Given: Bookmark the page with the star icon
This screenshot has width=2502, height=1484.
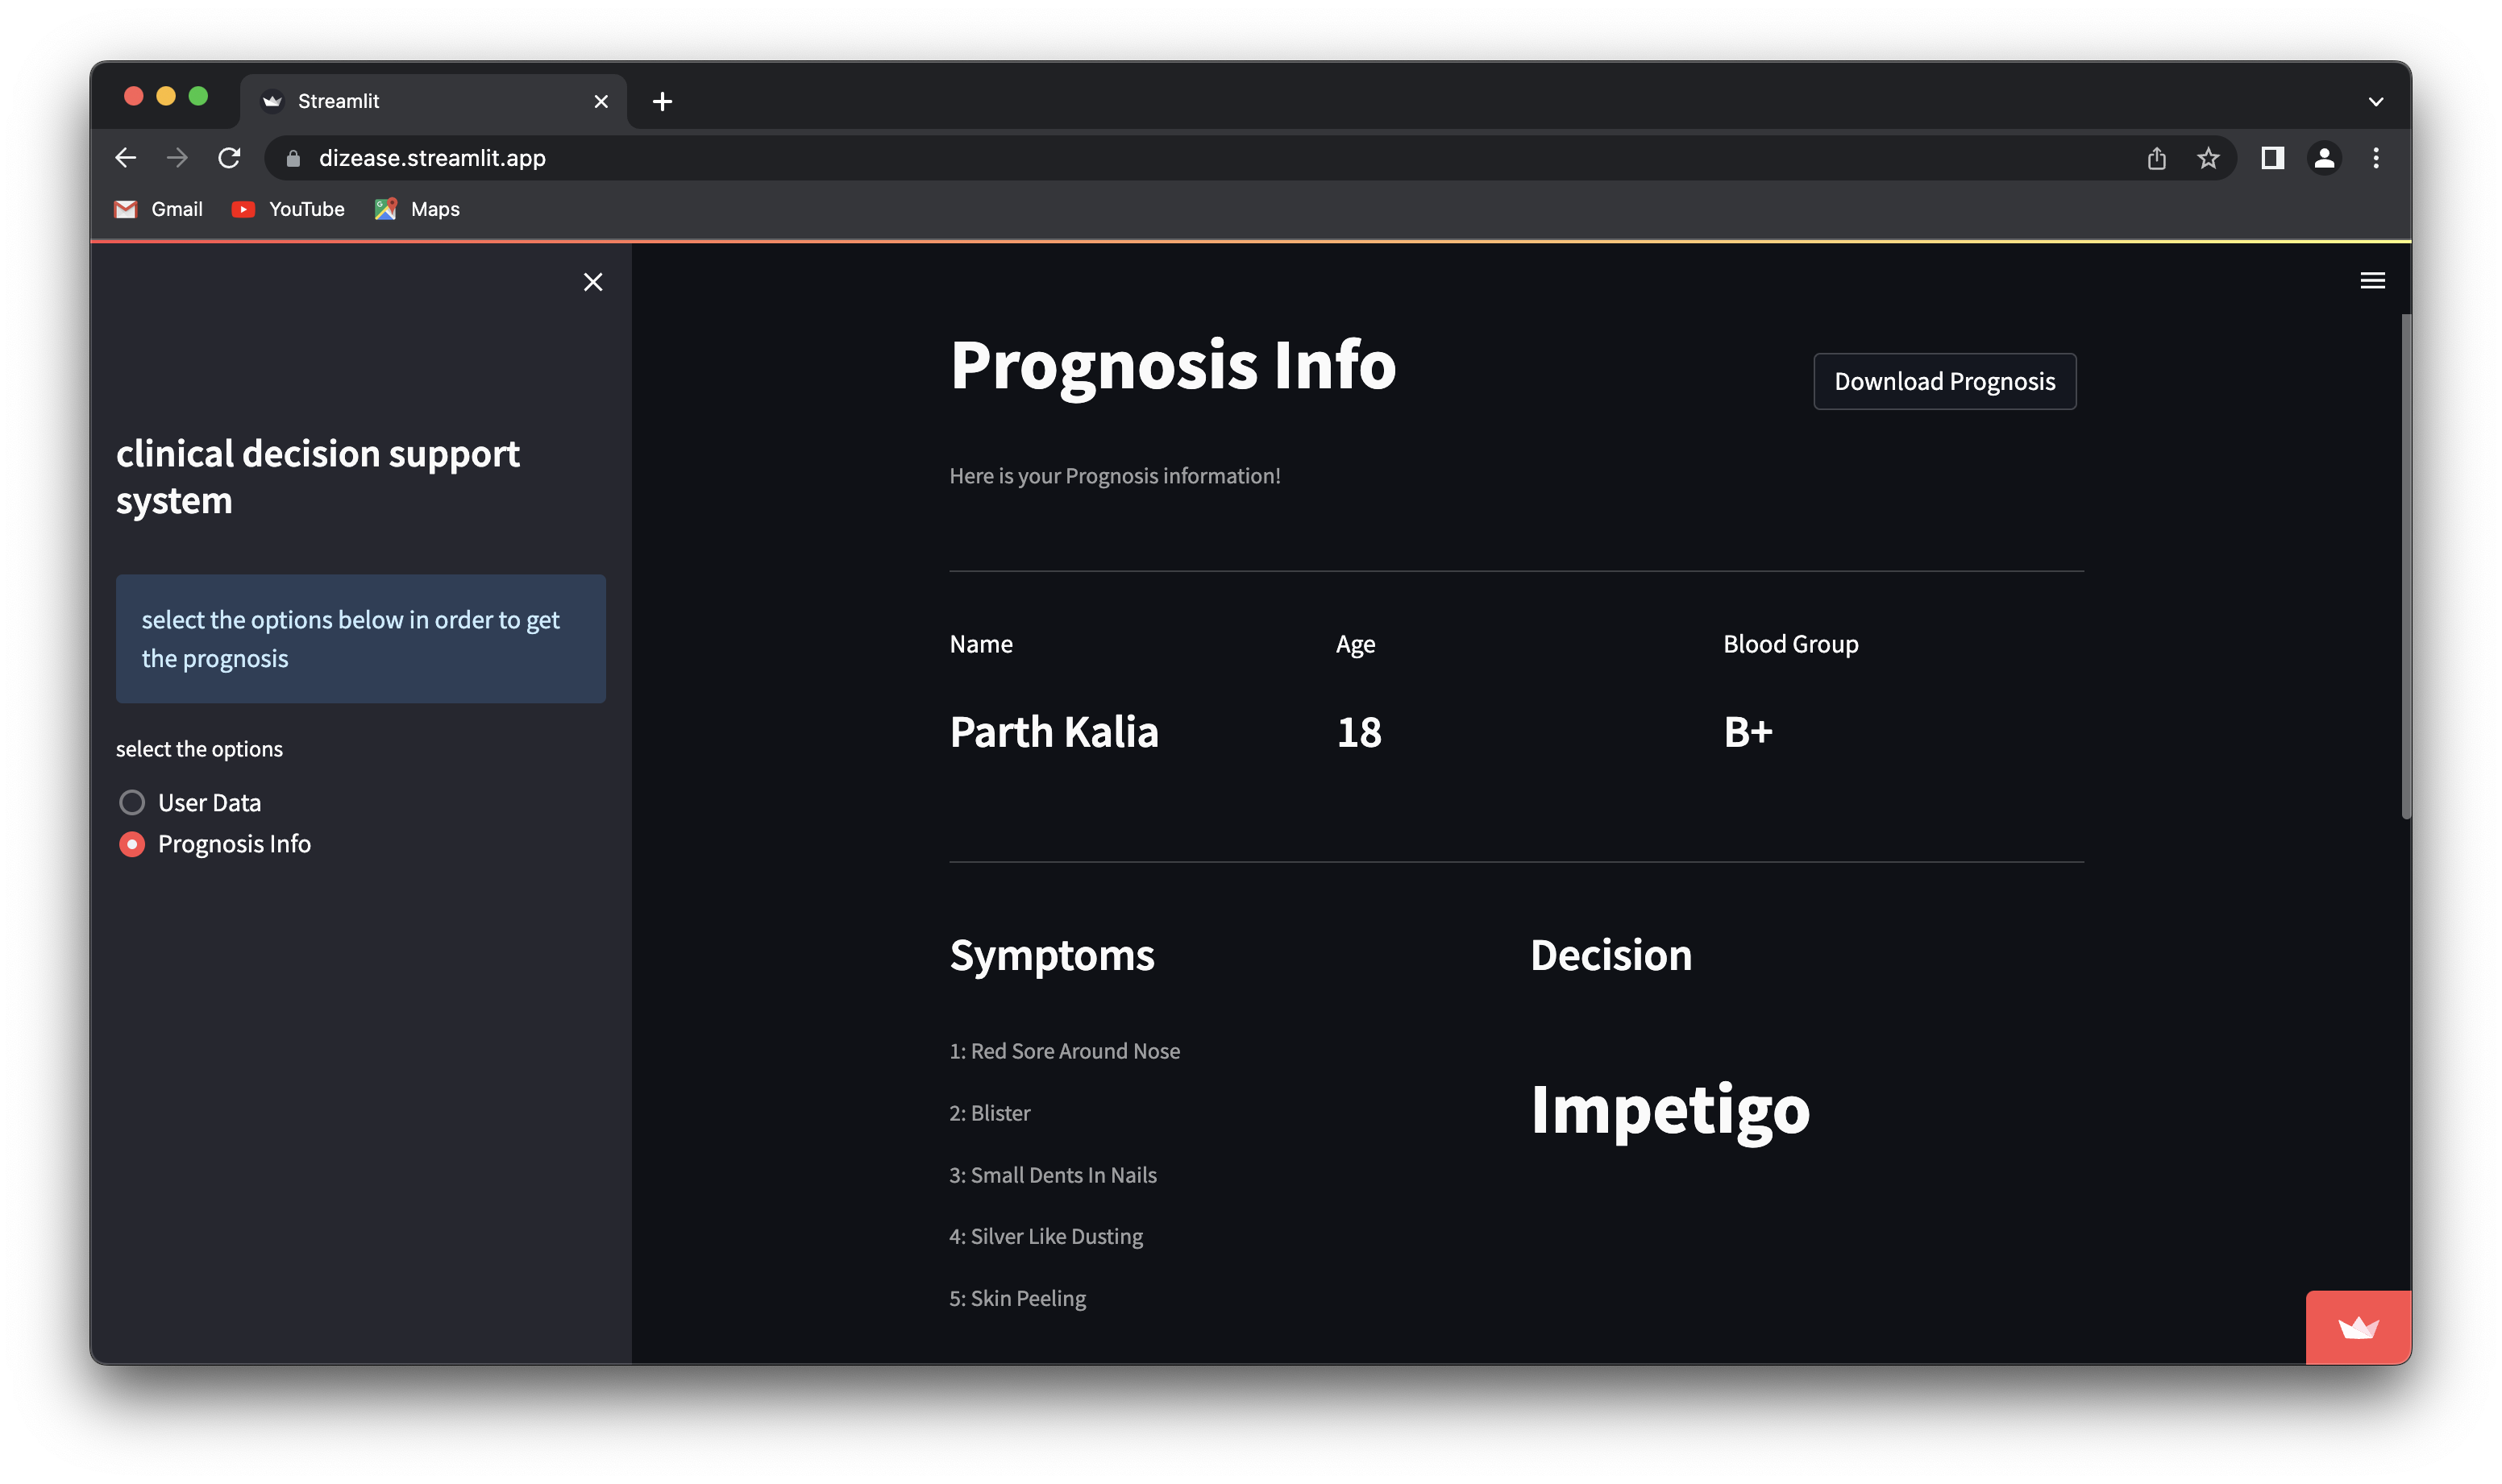Looking at the screenshot, I should pyautogui.click(x=2207, y=157).
